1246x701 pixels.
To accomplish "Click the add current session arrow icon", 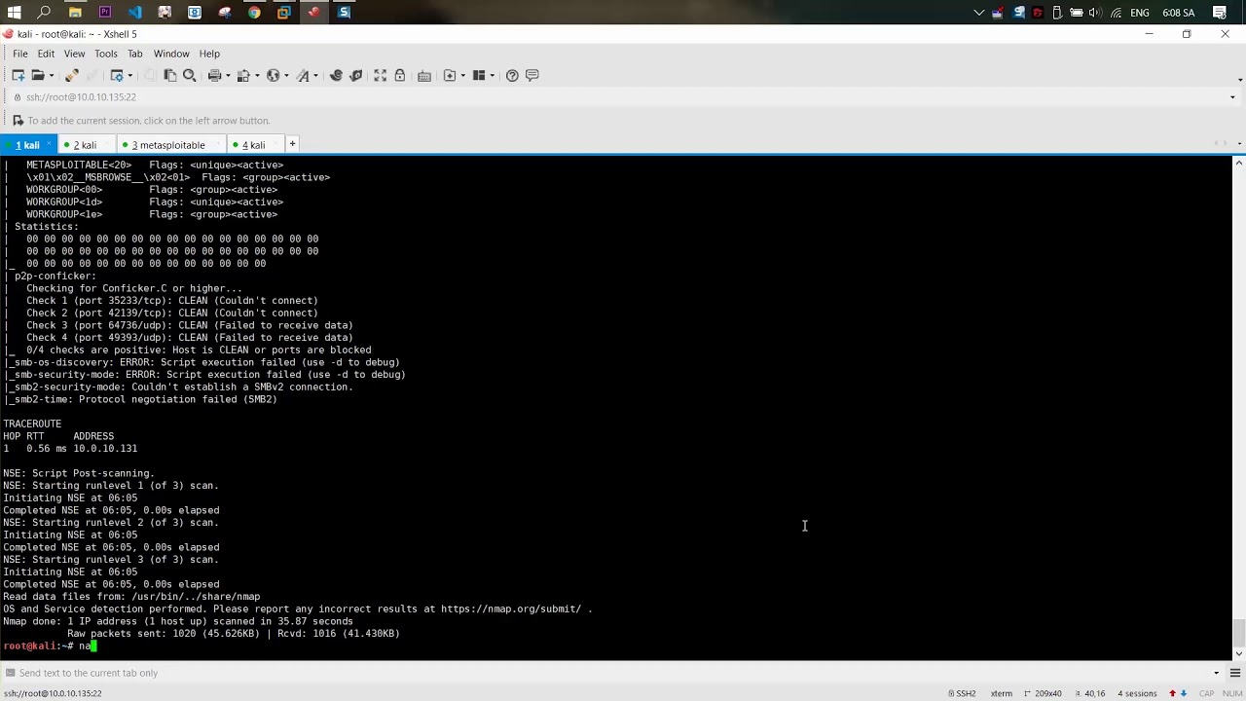I will point(18,121).
